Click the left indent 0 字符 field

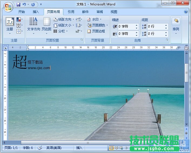pyautogui.click(x=126, y=27)
